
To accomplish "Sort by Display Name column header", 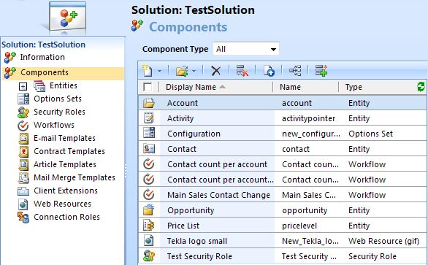I will (x=191, y=87).
